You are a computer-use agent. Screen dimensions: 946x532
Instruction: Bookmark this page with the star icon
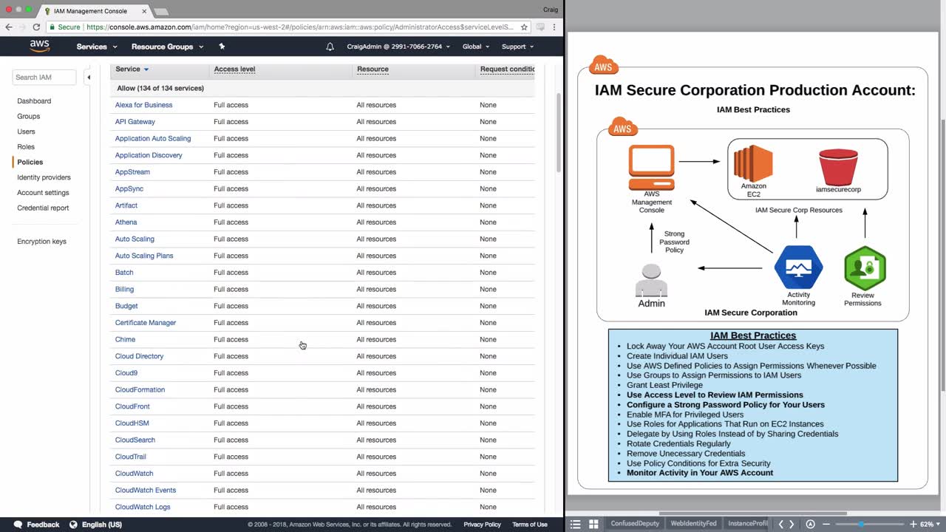point(524,27)
